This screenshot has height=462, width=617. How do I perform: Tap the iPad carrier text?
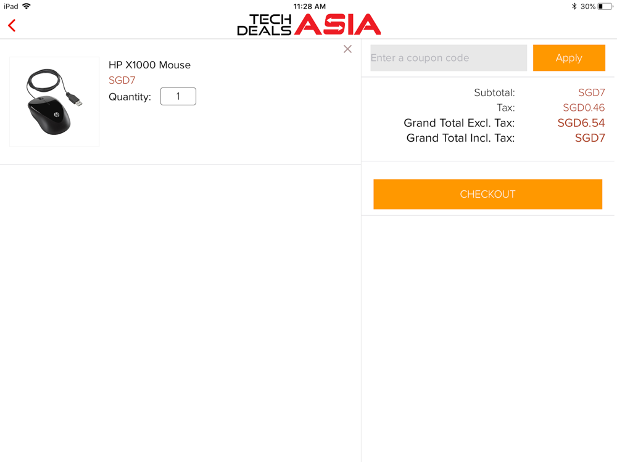point(11,6)
